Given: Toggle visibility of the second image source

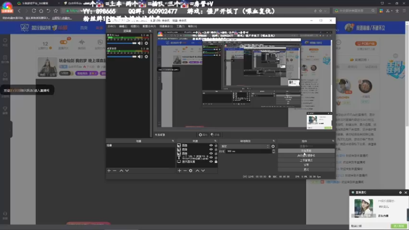Looking at the screenshot, I should [211, 149].
